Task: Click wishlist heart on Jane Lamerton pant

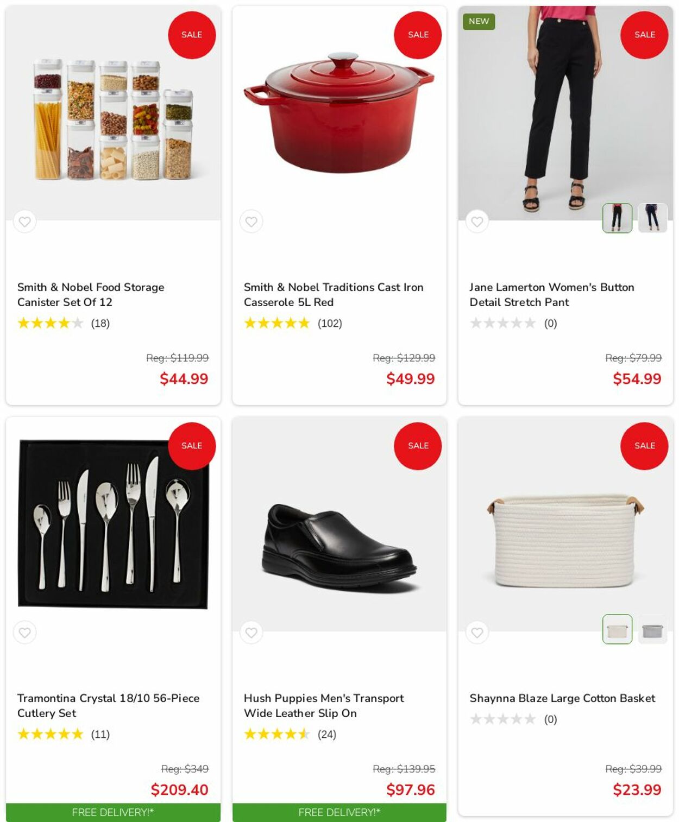Action: [x=477, y=222]
